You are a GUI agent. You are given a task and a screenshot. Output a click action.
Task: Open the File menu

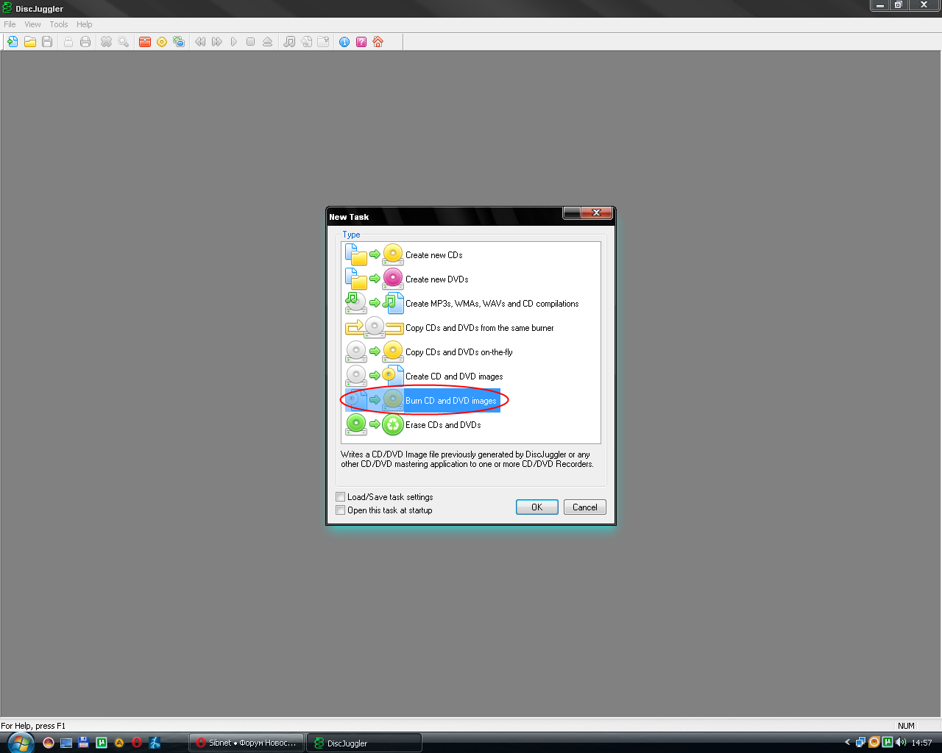pyautogui.click(x=10, y=24)
